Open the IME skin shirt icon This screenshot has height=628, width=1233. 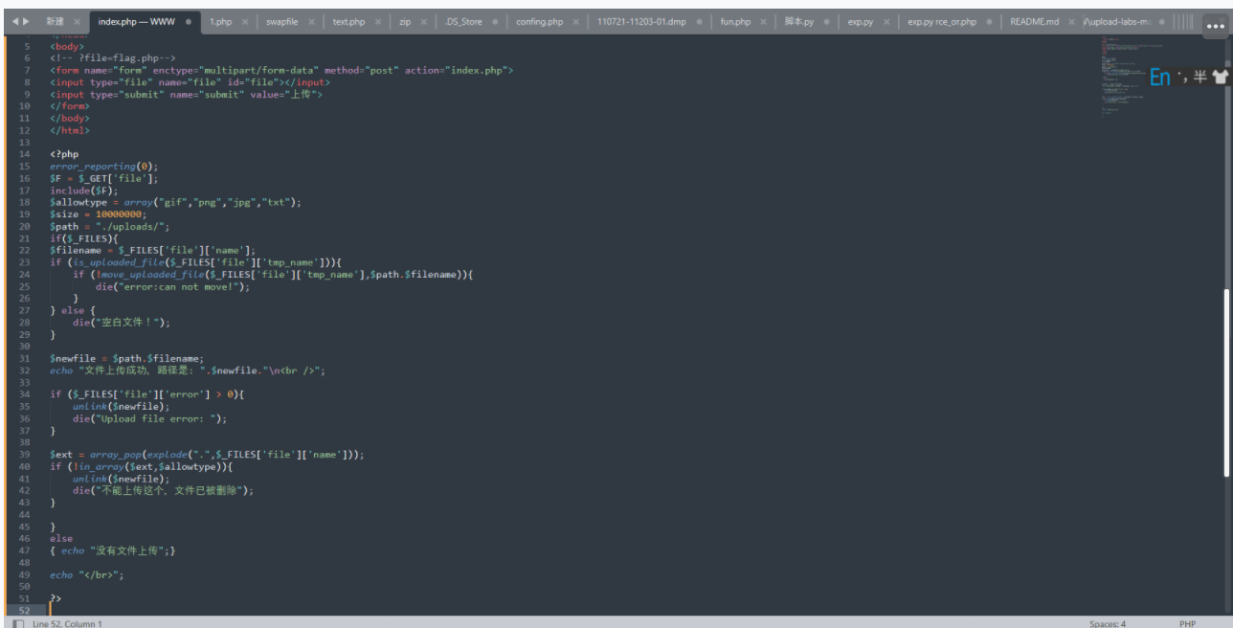[x=1220, y=78]
